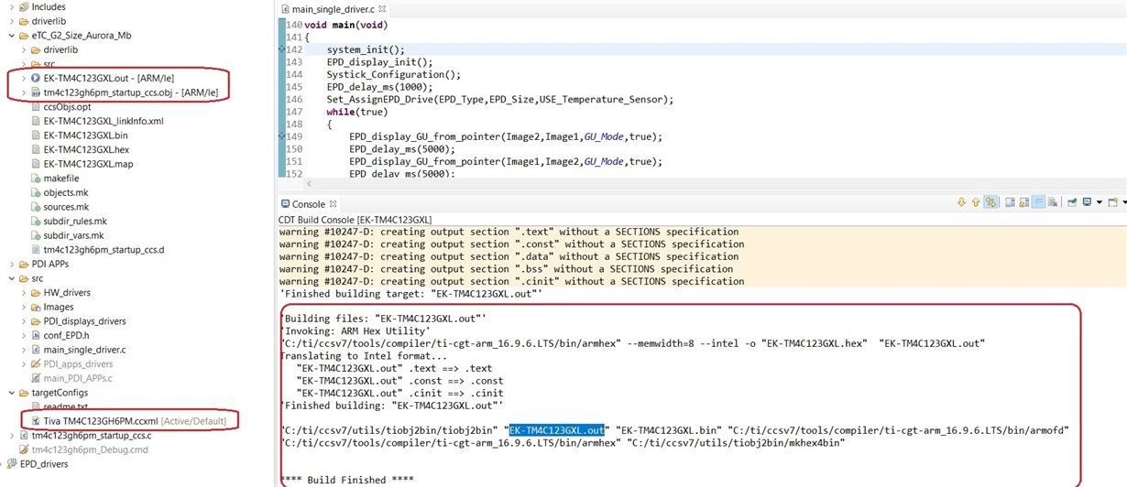Click highlighted EK-TM4C123GXL.out text in console

[x=557, y=430]
